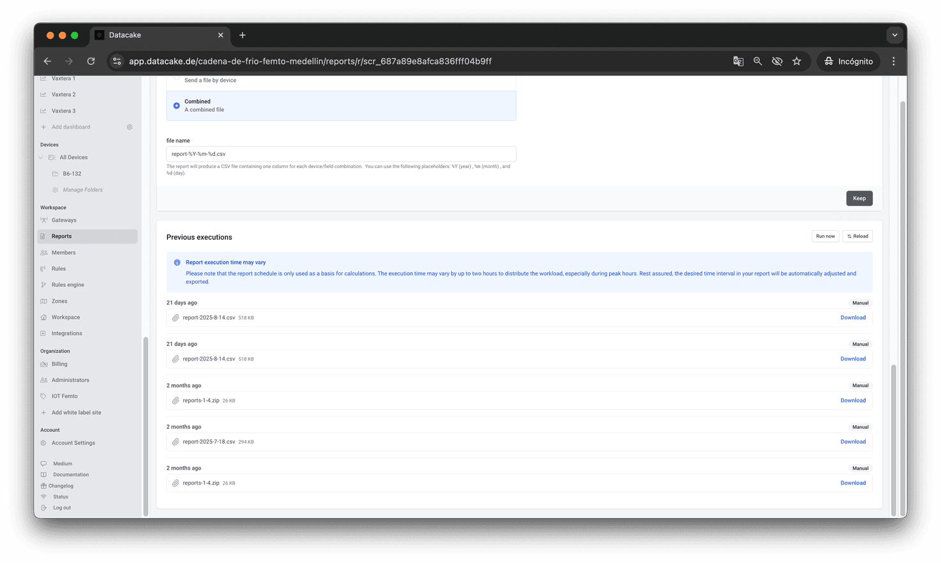Click the file name input field
The width and height of the screenshot is (941, 563).
point(341,154)
